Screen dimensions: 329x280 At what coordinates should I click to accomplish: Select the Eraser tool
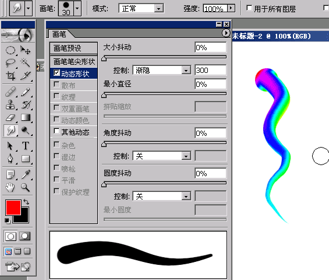tap(10, 118)
